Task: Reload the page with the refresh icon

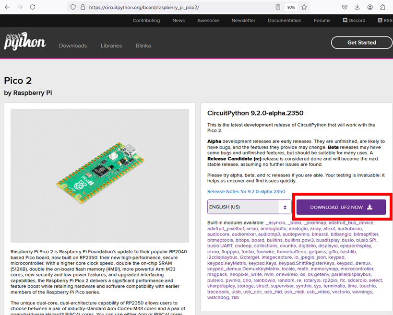Action: (33, 7)
